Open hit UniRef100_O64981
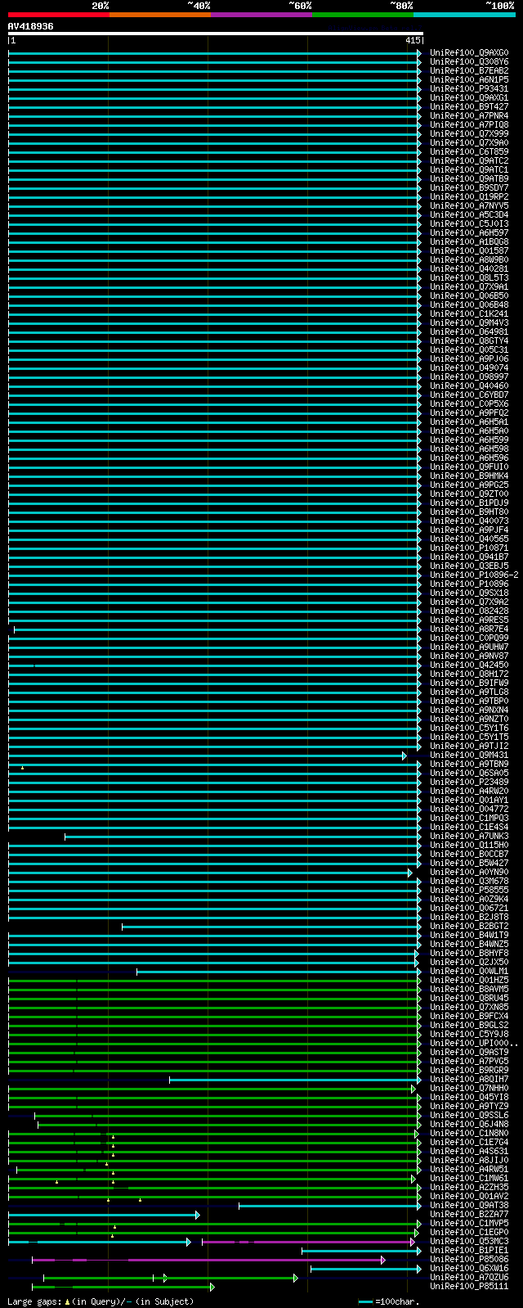 [469, 332]
